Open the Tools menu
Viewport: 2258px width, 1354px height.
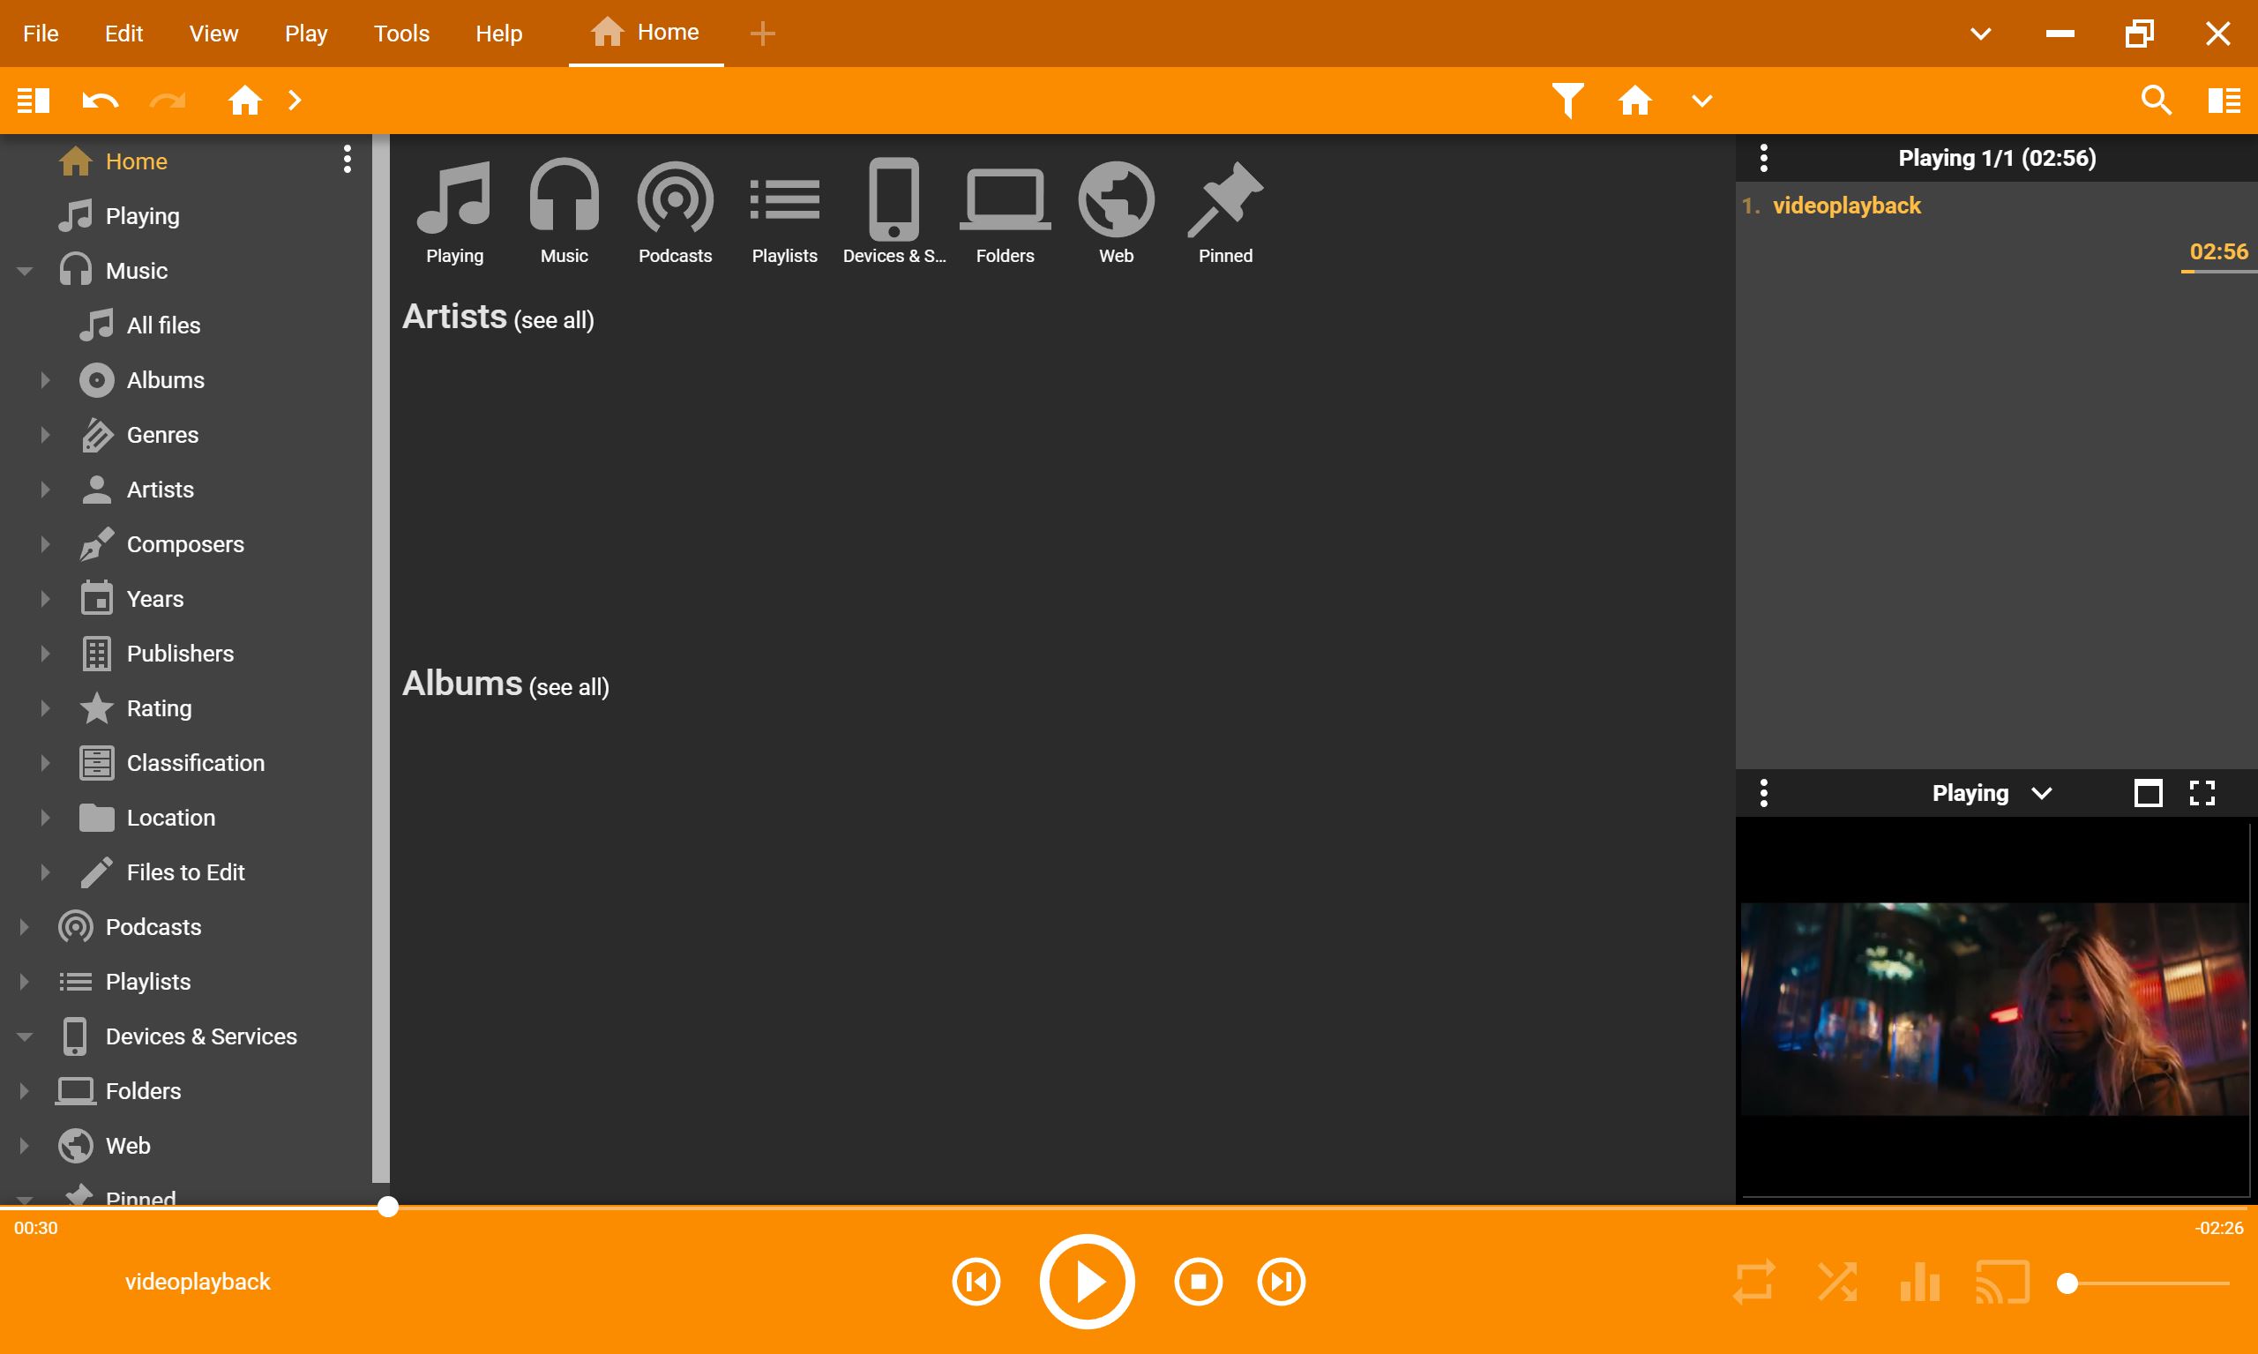400,34
